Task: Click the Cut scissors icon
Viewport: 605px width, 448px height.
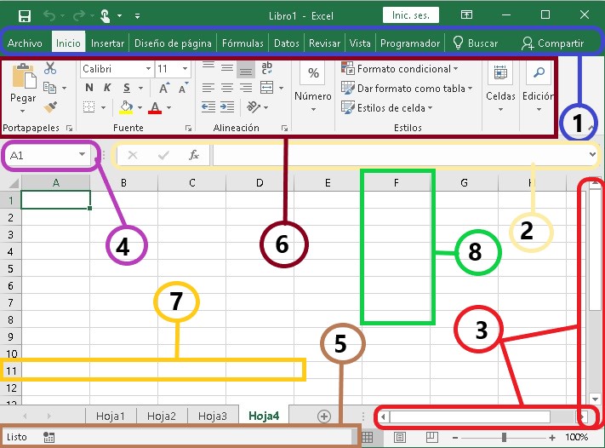Action: [50, 69]
